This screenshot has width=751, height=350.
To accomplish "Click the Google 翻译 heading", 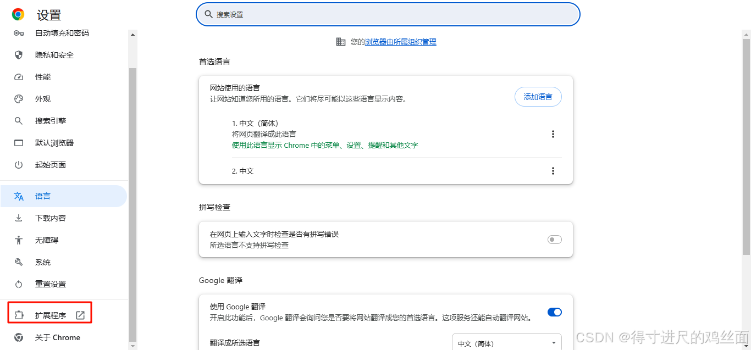I will (x=220, y=280).
